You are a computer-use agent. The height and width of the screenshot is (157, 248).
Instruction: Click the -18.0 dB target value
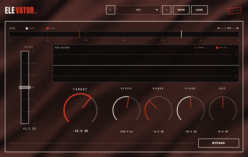80,131
